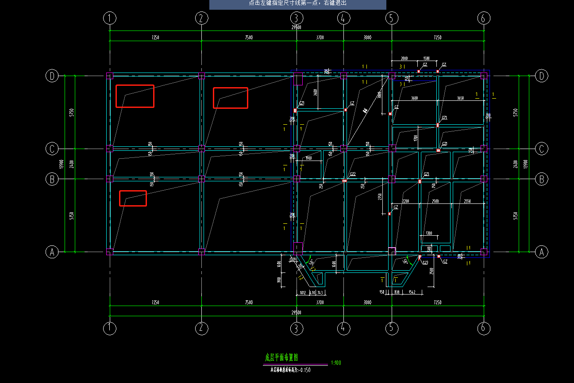Select top dimension text 3700

[x=320, y=38]
